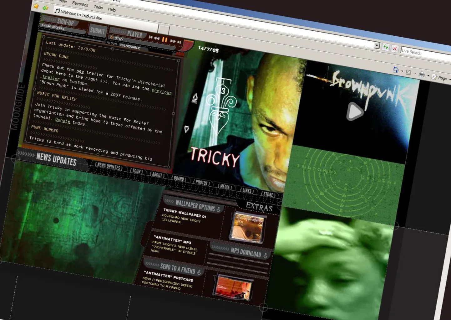
Task: Click the 'ALBUM: VULNERABLE' label
Action: click(123, 45)
